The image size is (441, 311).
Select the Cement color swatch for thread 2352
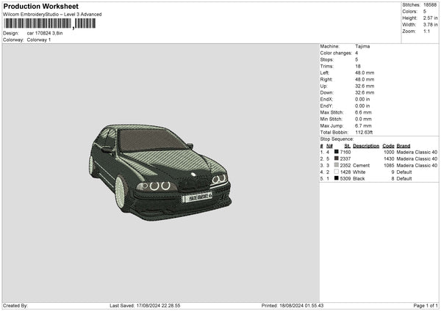336,165
